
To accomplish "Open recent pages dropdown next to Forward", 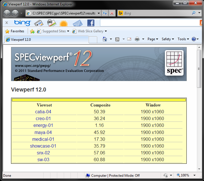I will click(22, 13).
